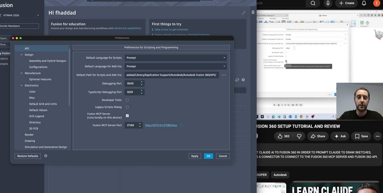This screenshot has width=383, height=193.
Task: Collapse the Manufacture tree section
Action: click(x=22, y=73)
